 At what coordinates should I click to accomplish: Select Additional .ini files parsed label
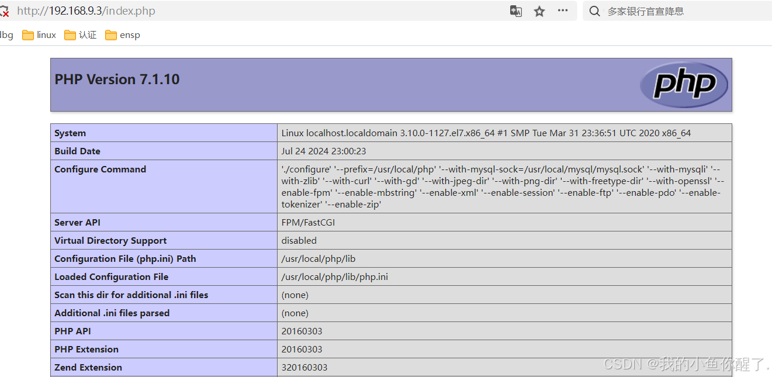[x=112, y=313]
